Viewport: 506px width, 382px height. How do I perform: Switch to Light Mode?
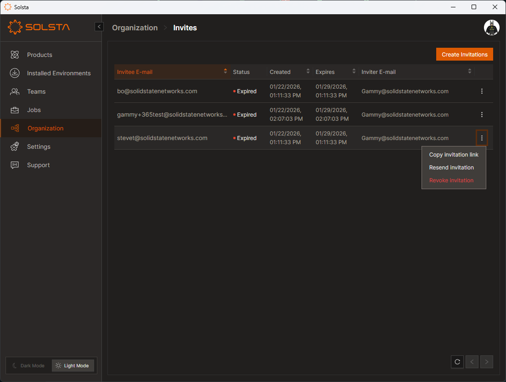point(73,365)
